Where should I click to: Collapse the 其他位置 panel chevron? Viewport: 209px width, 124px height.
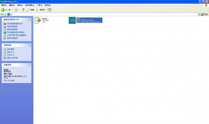point(29,45)
